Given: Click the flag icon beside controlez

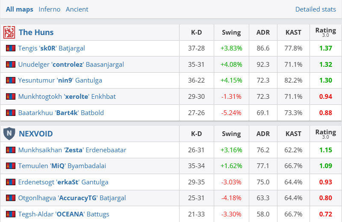Looking at the screenshot, I should click(11, 65).
